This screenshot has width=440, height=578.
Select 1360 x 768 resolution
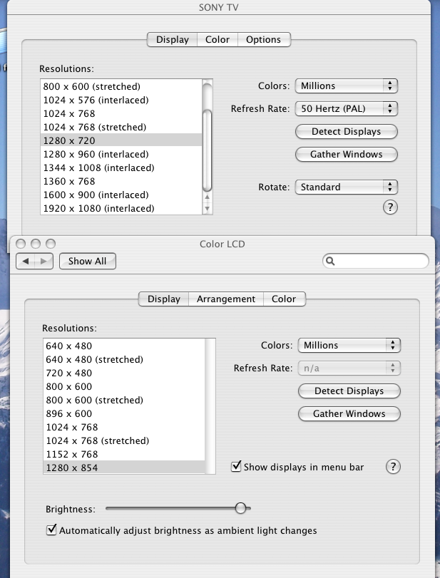coord(121,181)
